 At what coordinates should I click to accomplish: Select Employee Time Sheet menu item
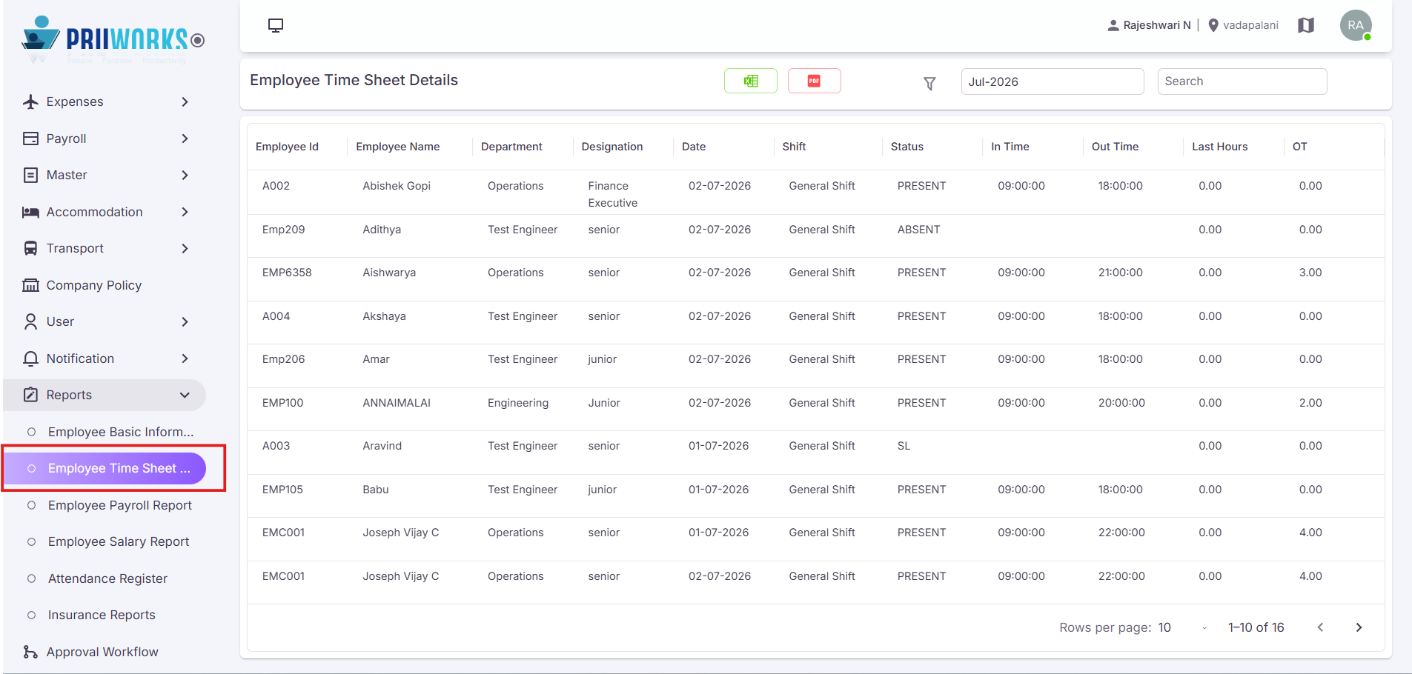(x=105, y=468)
